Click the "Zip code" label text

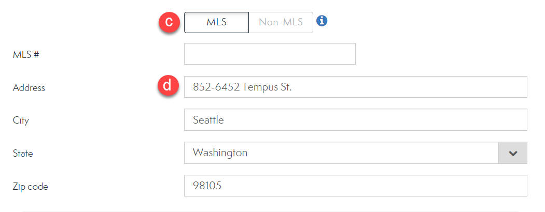click(x=31, y=187)
